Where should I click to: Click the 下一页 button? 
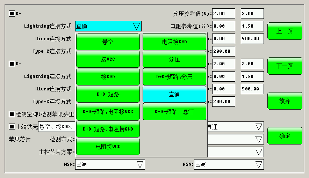tap(285, 66)
